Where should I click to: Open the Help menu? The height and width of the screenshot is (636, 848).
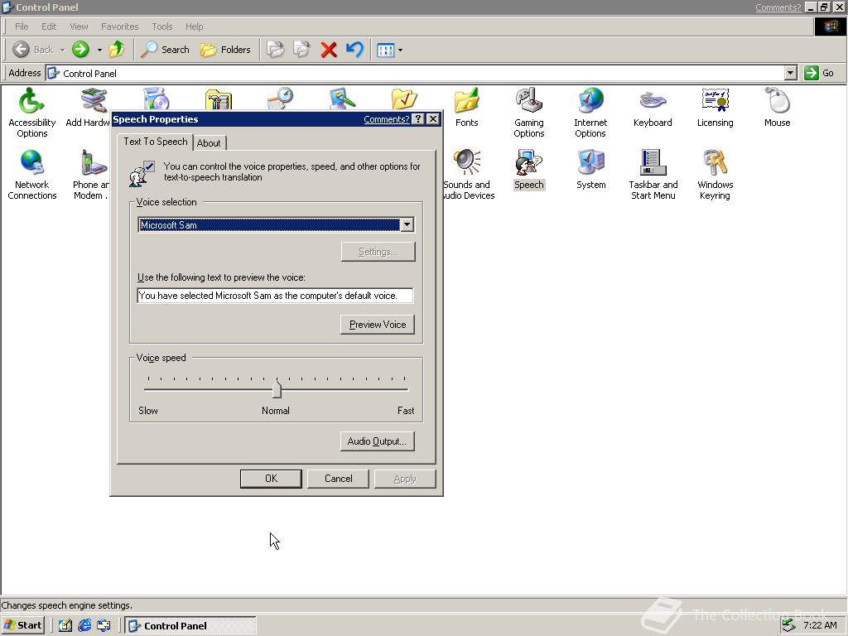coord(194,26)
